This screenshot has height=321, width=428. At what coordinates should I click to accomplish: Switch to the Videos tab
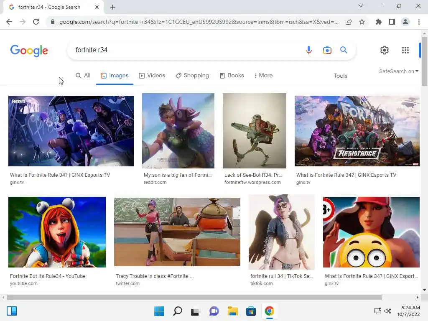[152, 76]
